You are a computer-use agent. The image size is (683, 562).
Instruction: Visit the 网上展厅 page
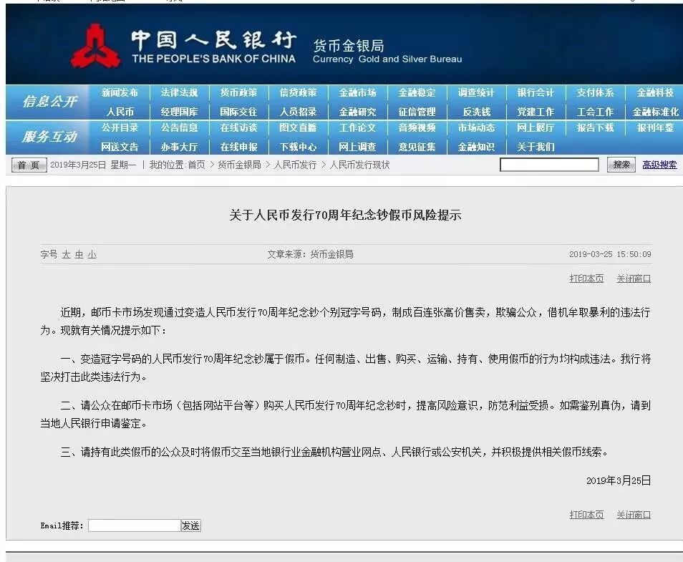[536, 127]
